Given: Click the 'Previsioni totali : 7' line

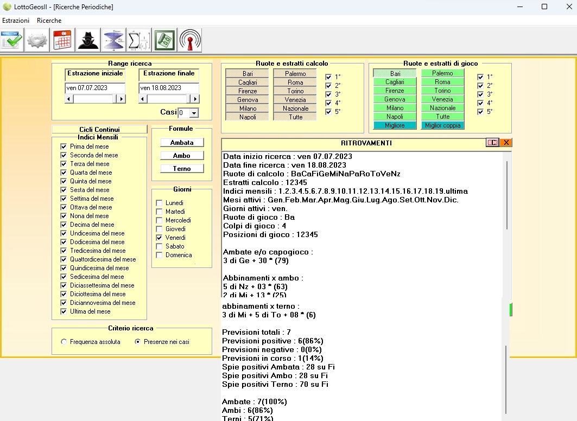Looking at the screenshot, I should tap(257, 332).
